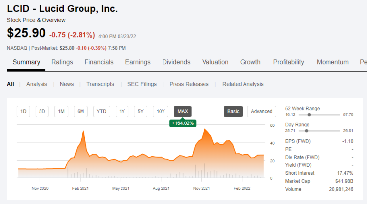Show Transcripts in the feed filter
367x204 pixels.
(x=100, y=84)
